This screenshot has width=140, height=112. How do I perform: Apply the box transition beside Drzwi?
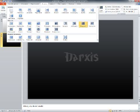click(47, 30)
